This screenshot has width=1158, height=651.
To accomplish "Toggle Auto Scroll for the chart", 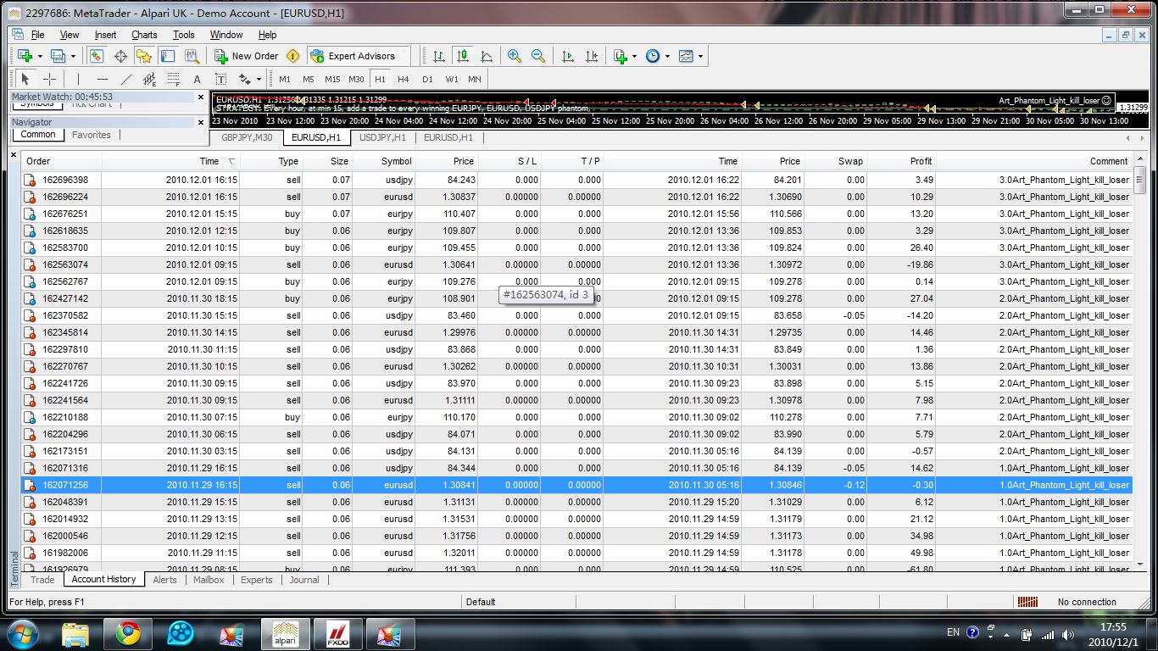I will coord(568,56).
